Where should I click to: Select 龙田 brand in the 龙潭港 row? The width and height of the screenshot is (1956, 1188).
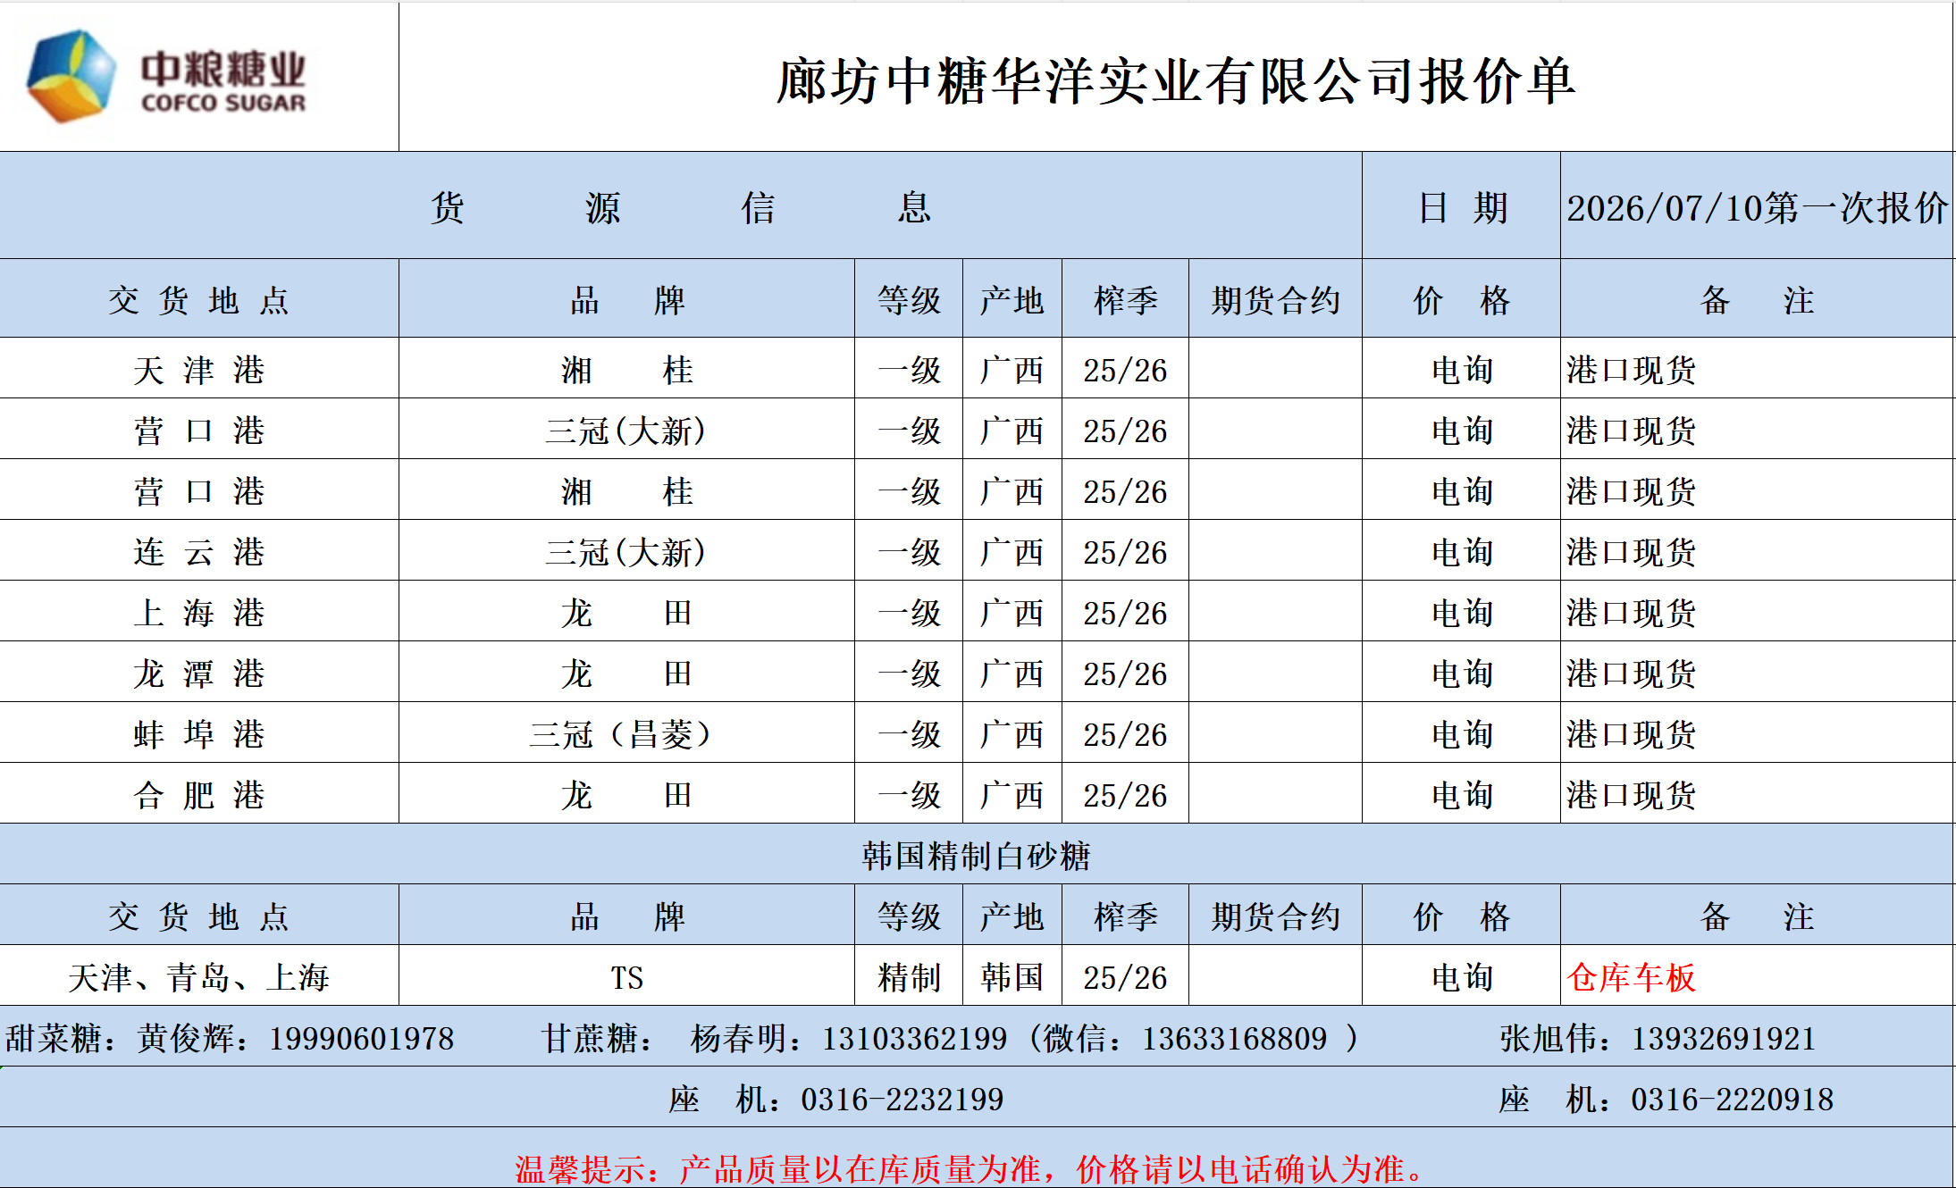pyautogui.click(x=627, y=673)
